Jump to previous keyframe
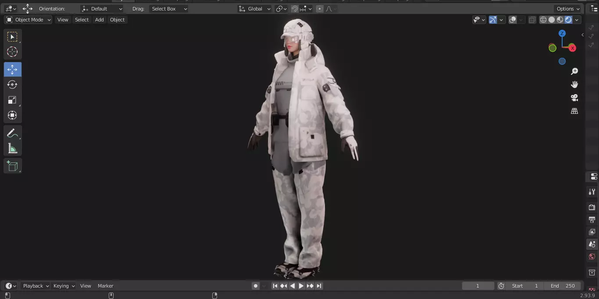This screenshot has width=599, height=299. point(284,286)
